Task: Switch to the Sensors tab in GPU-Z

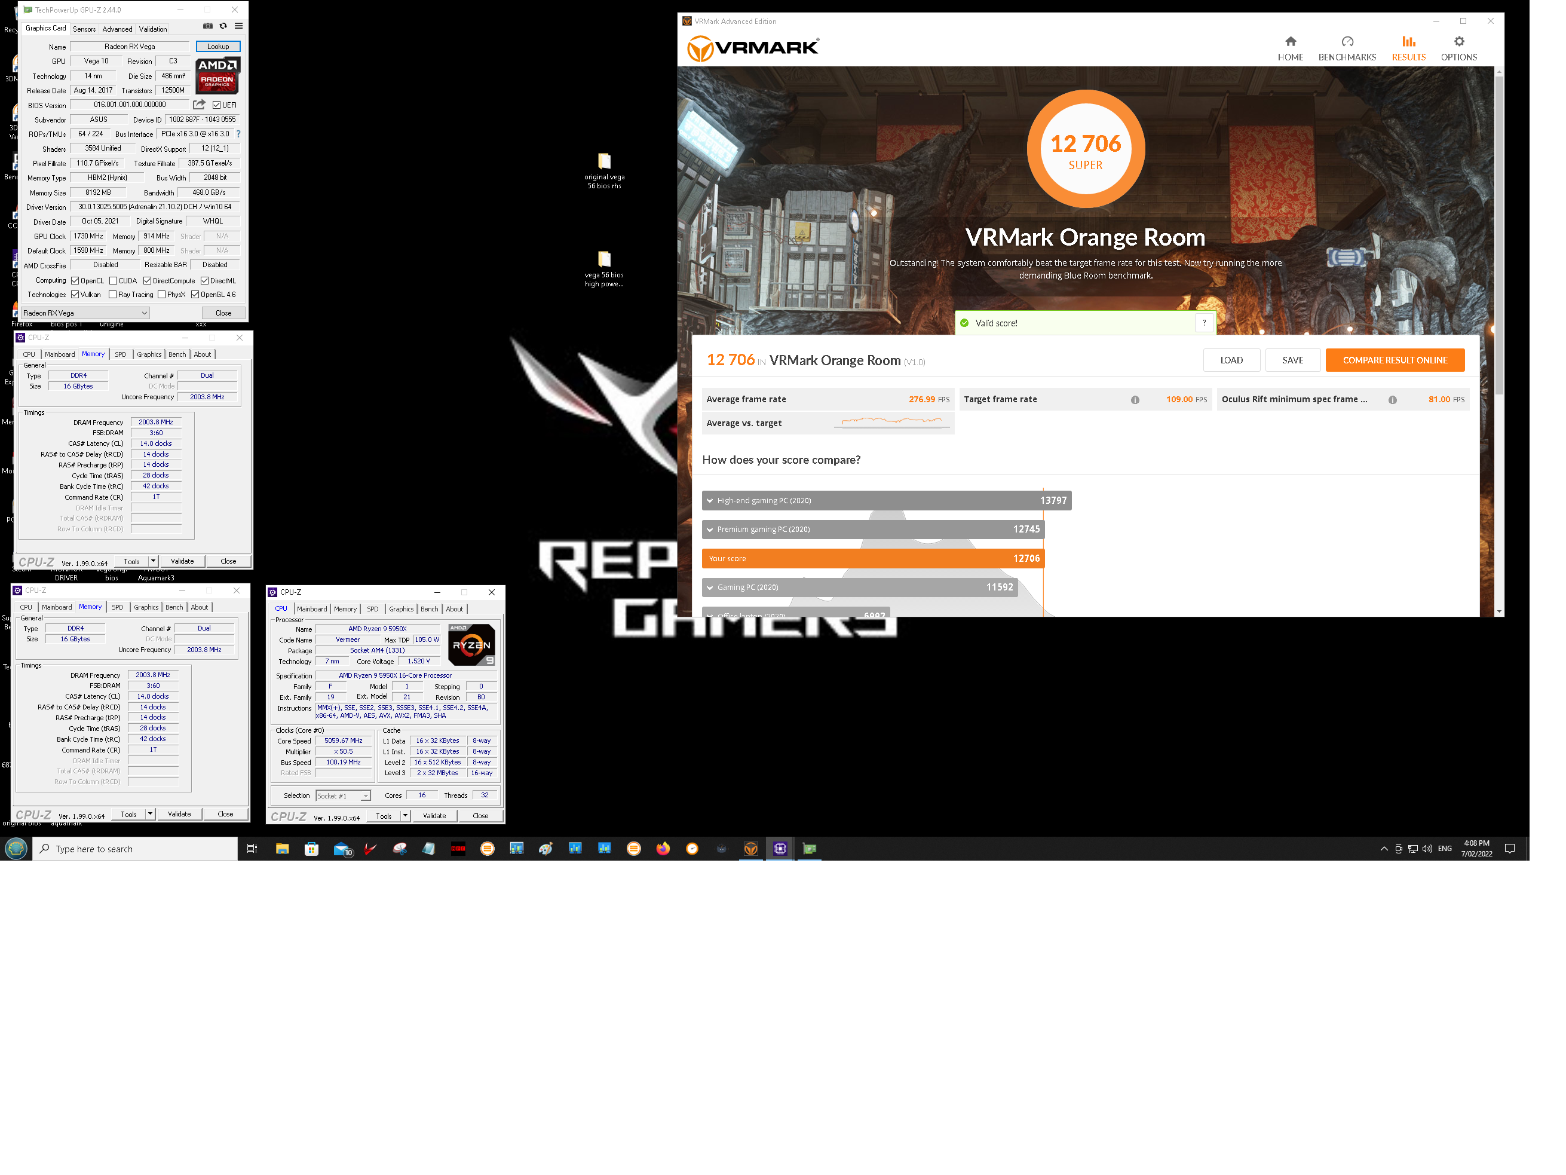Action: 84,29
